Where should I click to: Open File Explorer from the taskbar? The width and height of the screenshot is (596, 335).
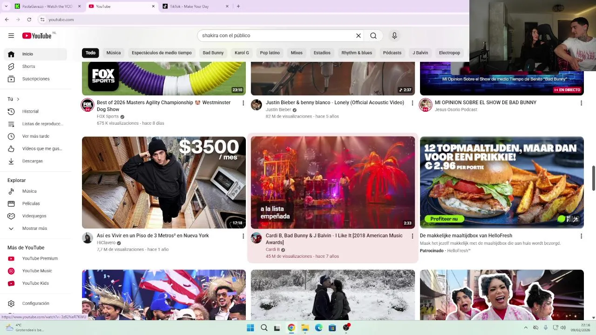tap(305, 328)
